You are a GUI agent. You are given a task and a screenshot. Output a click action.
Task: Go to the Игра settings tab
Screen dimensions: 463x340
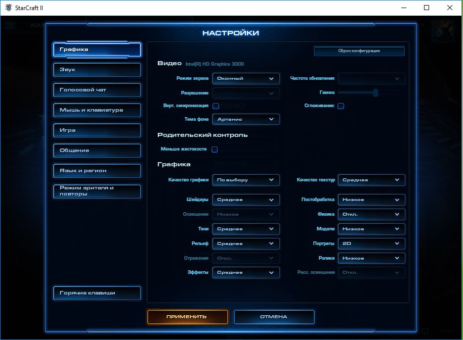pos(97,130)
